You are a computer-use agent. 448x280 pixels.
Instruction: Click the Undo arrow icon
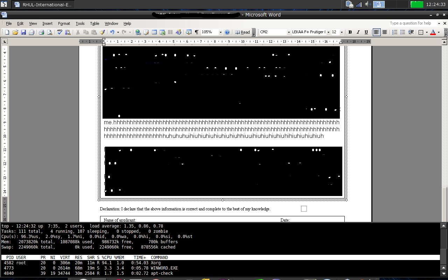pyautogui.click(x=112, y=32)
